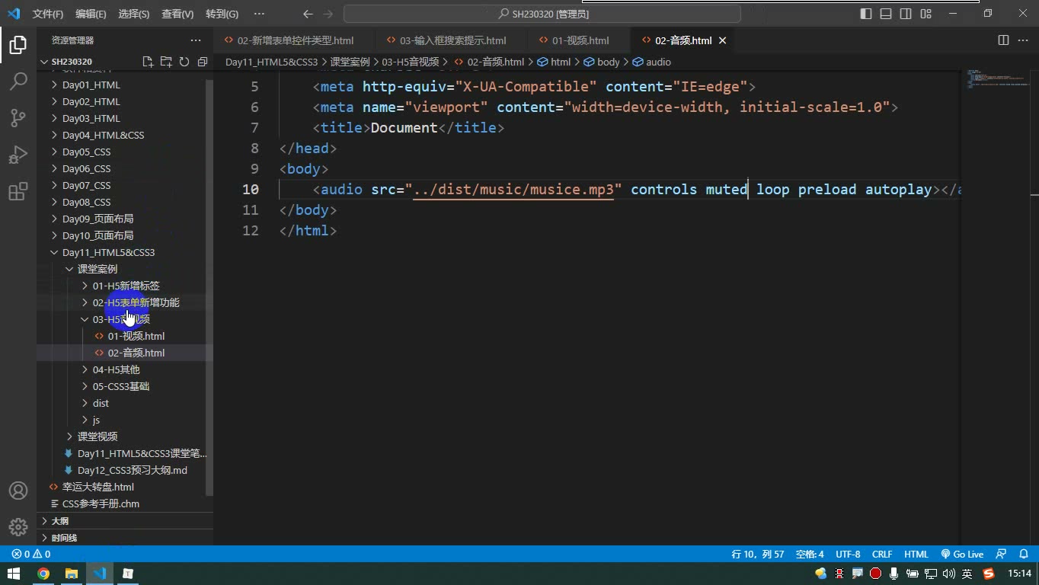Click the CRLF line ending indicator
The height and width of the screenshot is (585, 1039).
(882, 555)
